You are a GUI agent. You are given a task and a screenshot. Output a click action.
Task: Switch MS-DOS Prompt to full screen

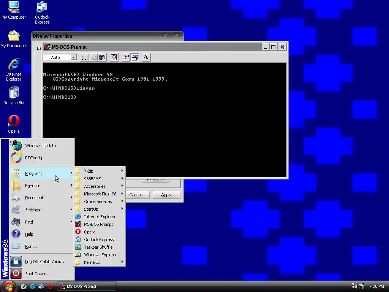point(114,57)
